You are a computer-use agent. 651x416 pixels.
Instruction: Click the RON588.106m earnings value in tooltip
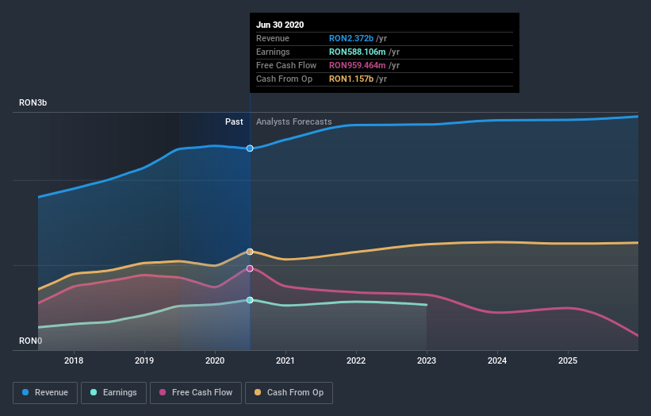tap(358, 52)
